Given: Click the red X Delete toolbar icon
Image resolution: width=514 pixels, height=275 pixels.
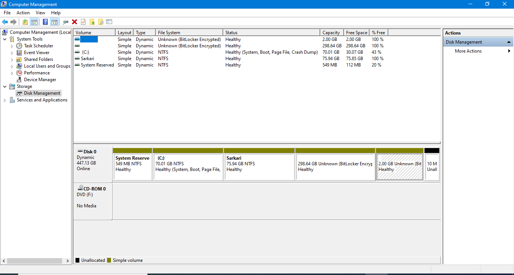Looking at the screenshot, I should click(x=75, y=22).
